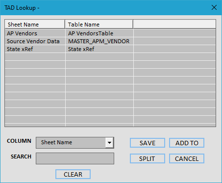This screenshot has height=183, width=222.
Task: Click the ADD TO button
Action: (187, 143)
